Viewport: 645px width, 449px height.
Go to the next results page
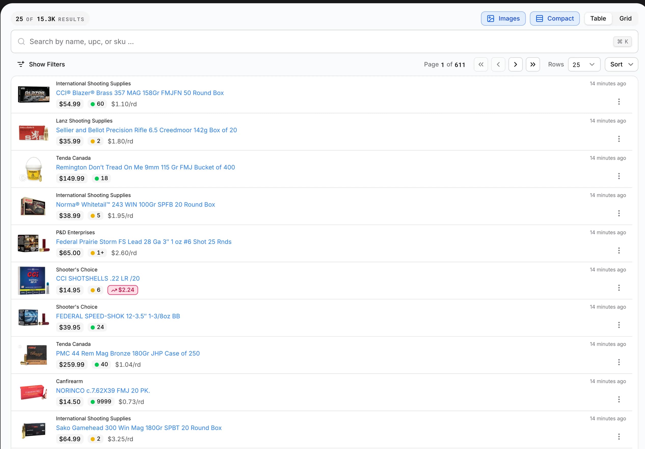coord(515,65)
